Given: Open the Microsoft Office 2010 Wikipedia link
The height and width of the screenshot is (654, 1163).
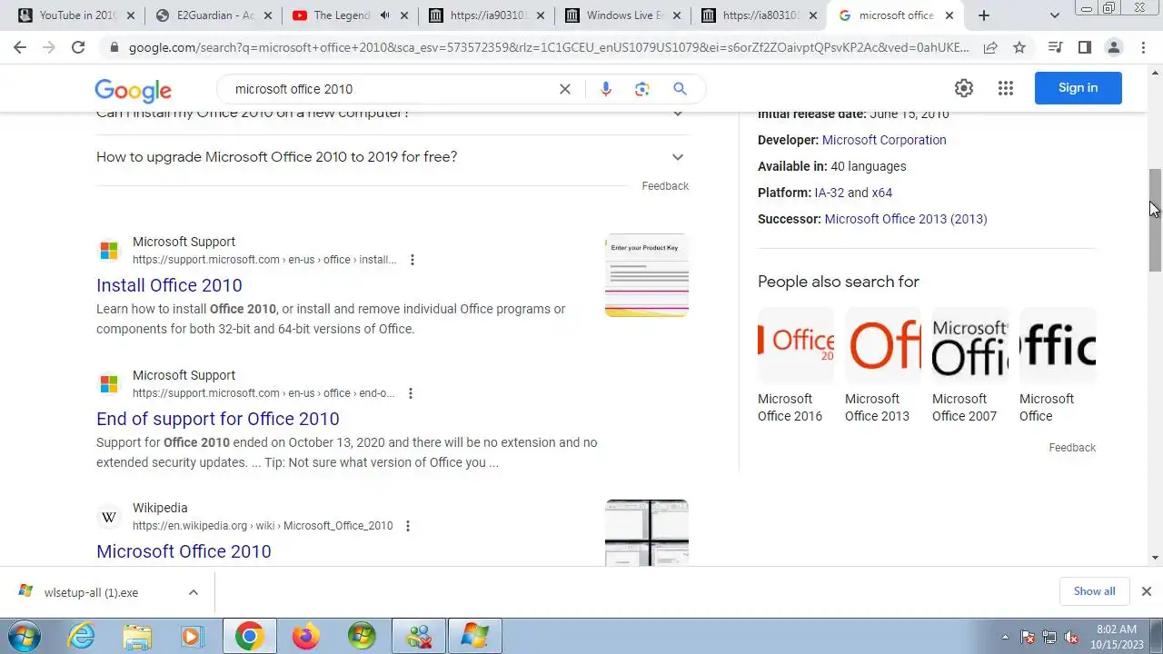Looking at the screenshot, I should (x=184, y=551).
